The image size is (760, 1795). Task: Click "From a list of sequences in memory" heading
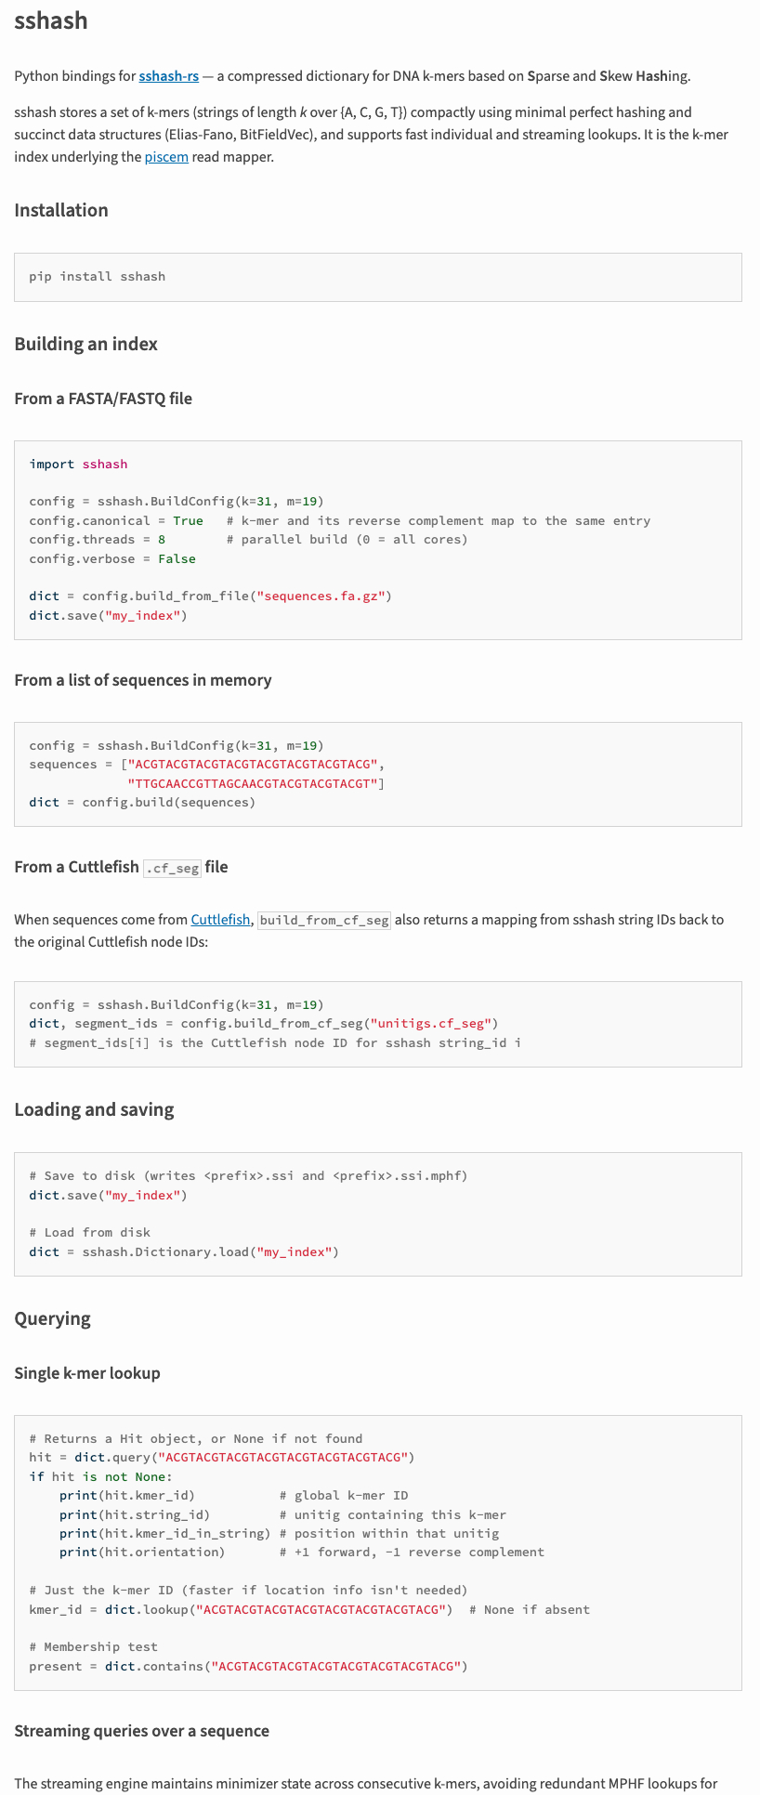143,680
